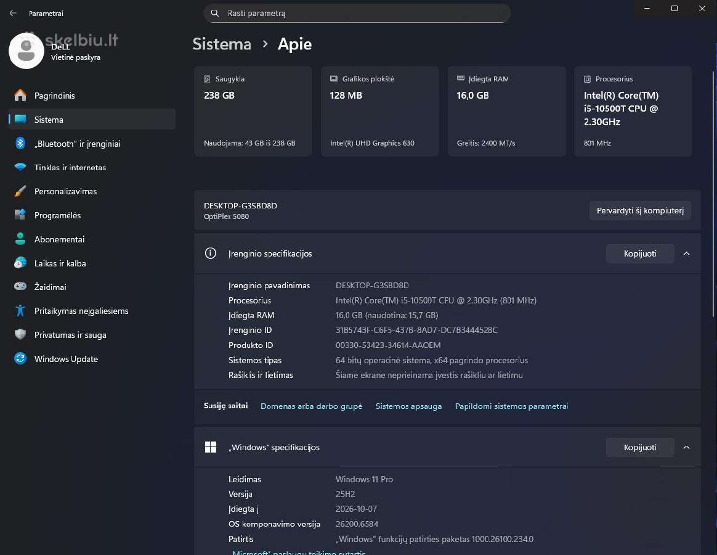Image resolution: width=717 pixels, height=555 pixels.
Task: Collapse the „Windows“ specifikacijos section chevron
Action: [x=686, y=447]
